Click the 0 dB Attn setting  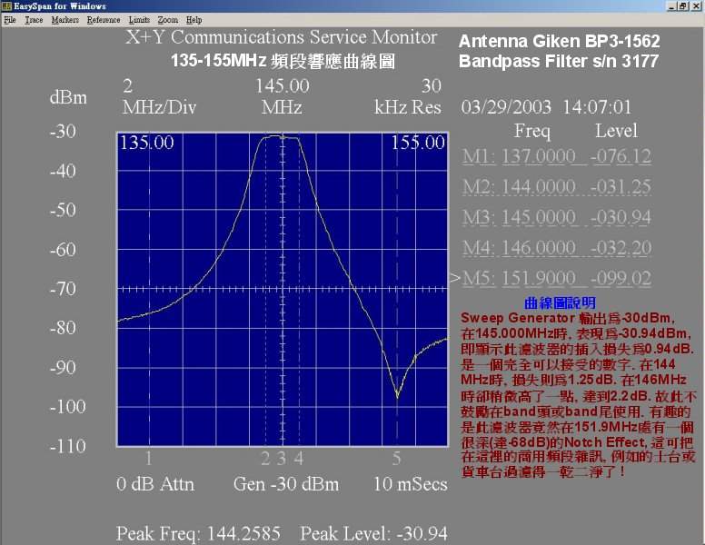click(155, 484)
